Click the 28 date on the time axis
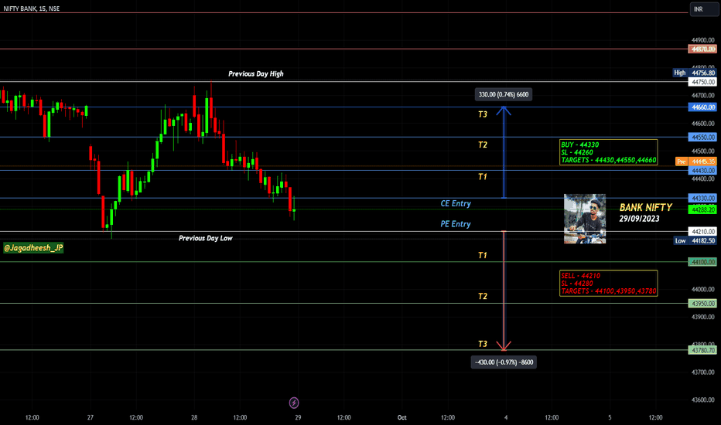721x425 pixels. (x=194, y=417)
